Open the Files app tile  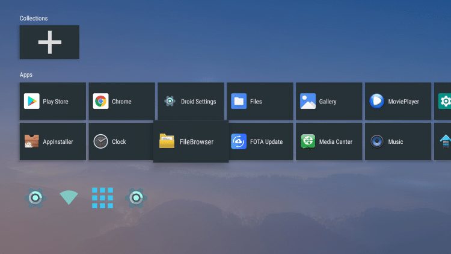pos(260,101)
